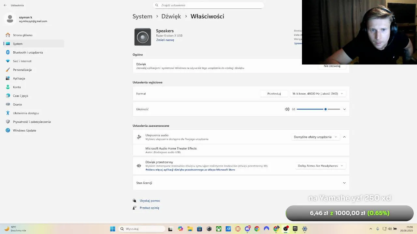Click the Przekaż opinię link
Viewport: 417px width, 234px height.
click(150, 208)
